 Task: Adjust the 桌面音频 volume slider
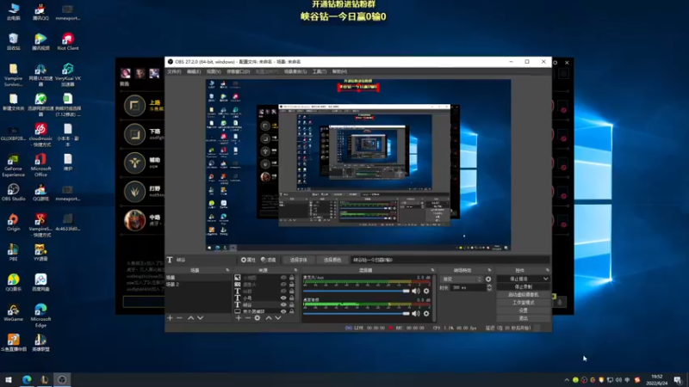click(x=357, y=313)
